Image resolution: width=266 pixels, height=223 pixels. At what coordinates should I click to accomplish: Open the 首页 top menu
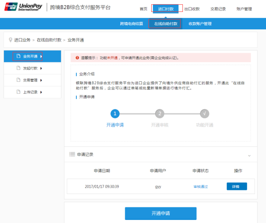143,9
